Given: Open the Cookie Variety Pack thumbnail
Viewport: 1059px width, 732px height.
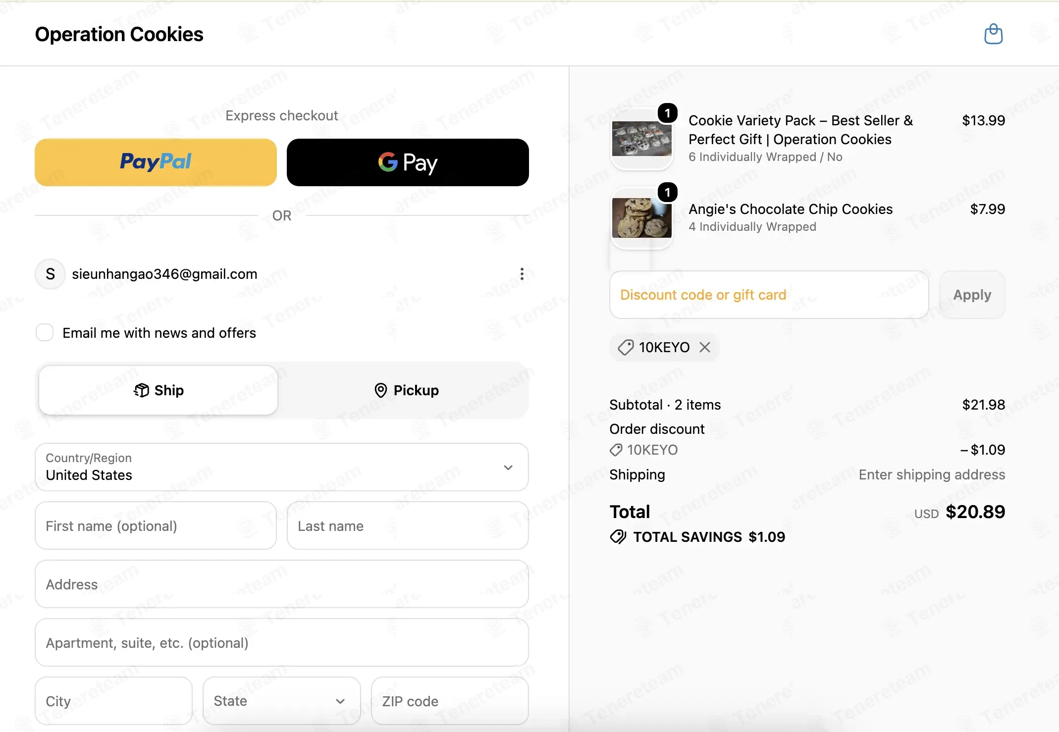Looking at the screenshot, I should (x=641, y=139).
